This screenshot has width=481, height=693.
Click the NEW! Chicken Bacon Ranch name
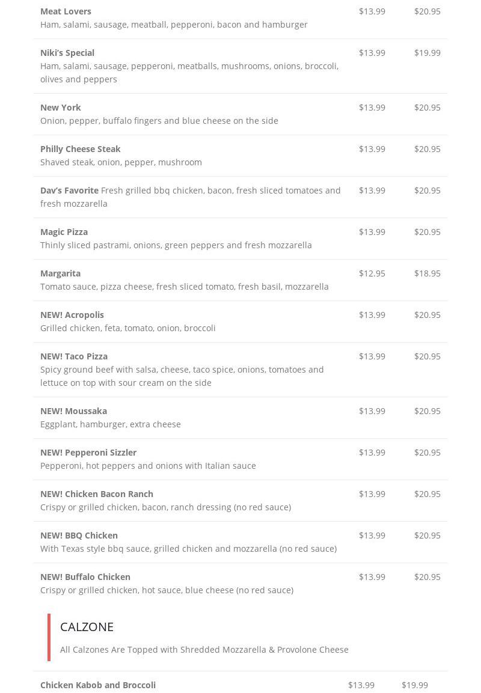click(x=97, y=494)
